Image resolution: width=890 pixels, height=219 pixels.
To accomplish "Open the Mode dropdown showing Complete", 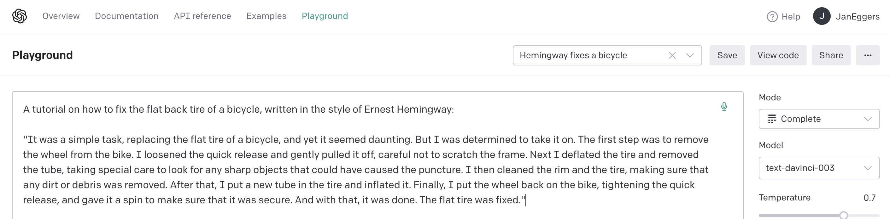I will [819, 119].
